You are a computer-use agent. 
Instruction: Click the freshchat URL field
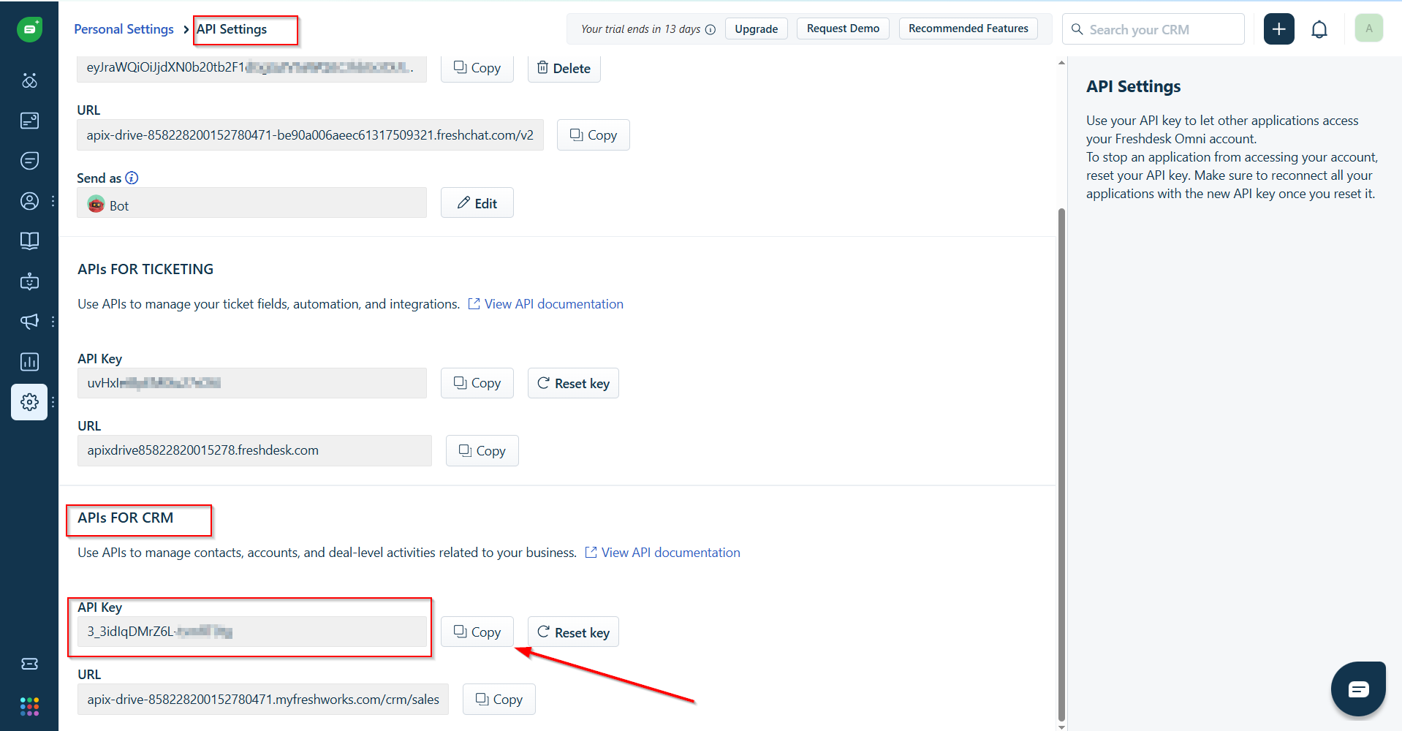(x=310, y=135)
